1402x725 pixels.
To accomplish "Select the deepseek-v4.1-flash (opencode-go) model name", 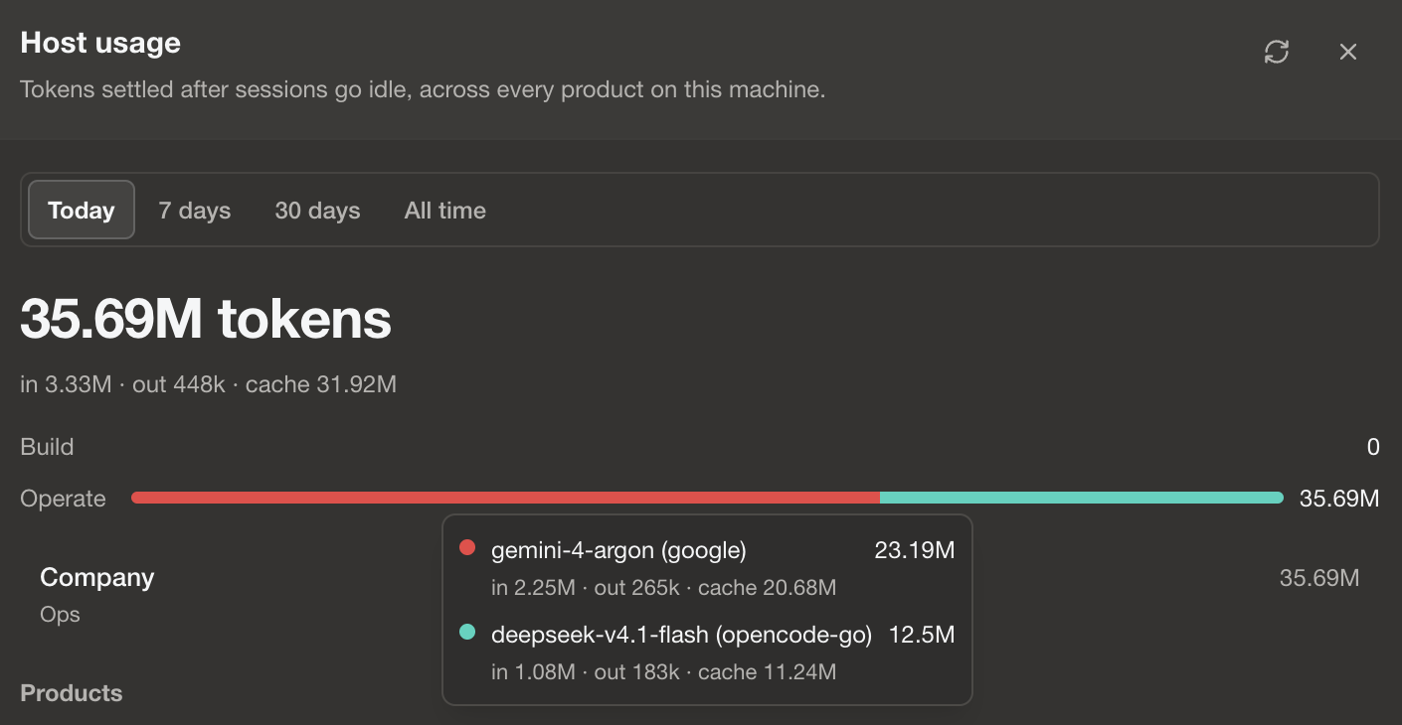I will (x=682, y=635).
